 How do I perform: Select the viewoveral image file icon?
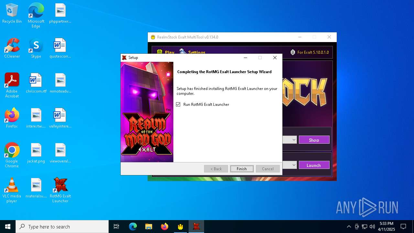coord(60,153)
